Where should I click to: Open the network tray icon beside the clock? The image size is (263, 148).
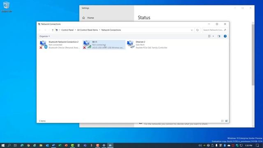[241, 145]
